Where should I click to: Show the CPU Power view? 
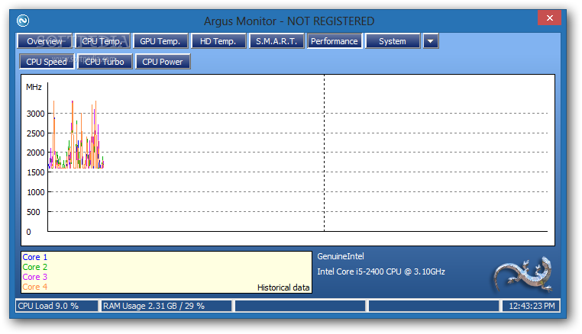163,62
